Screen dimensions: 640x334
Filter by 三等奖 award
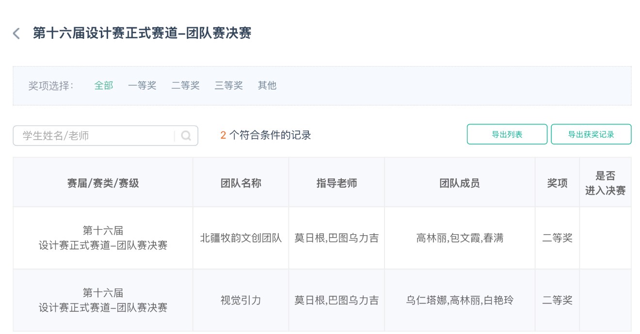tap(228, 86)
